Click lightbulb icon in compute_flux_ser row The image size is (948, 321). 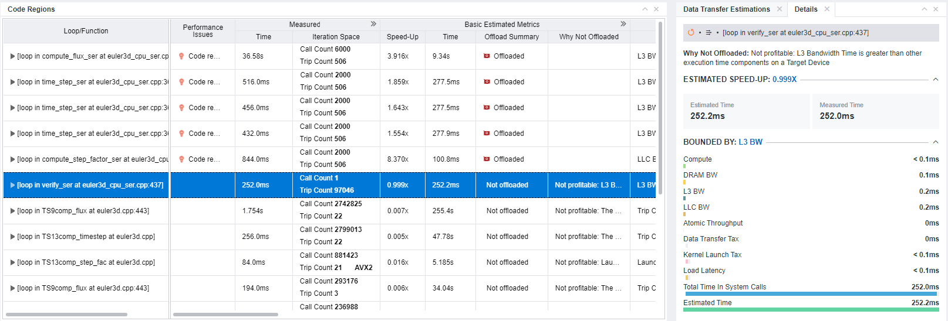(x=182, y=56)
